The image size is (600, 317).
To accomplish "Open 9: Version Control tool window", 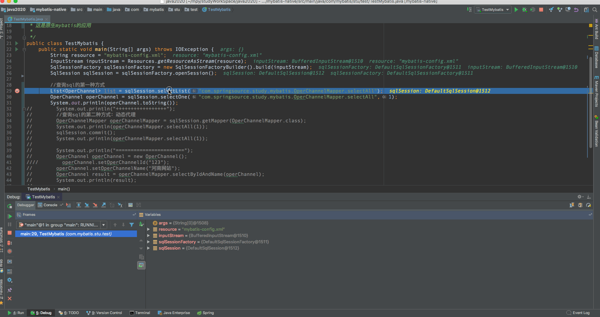I will [104, 313].
